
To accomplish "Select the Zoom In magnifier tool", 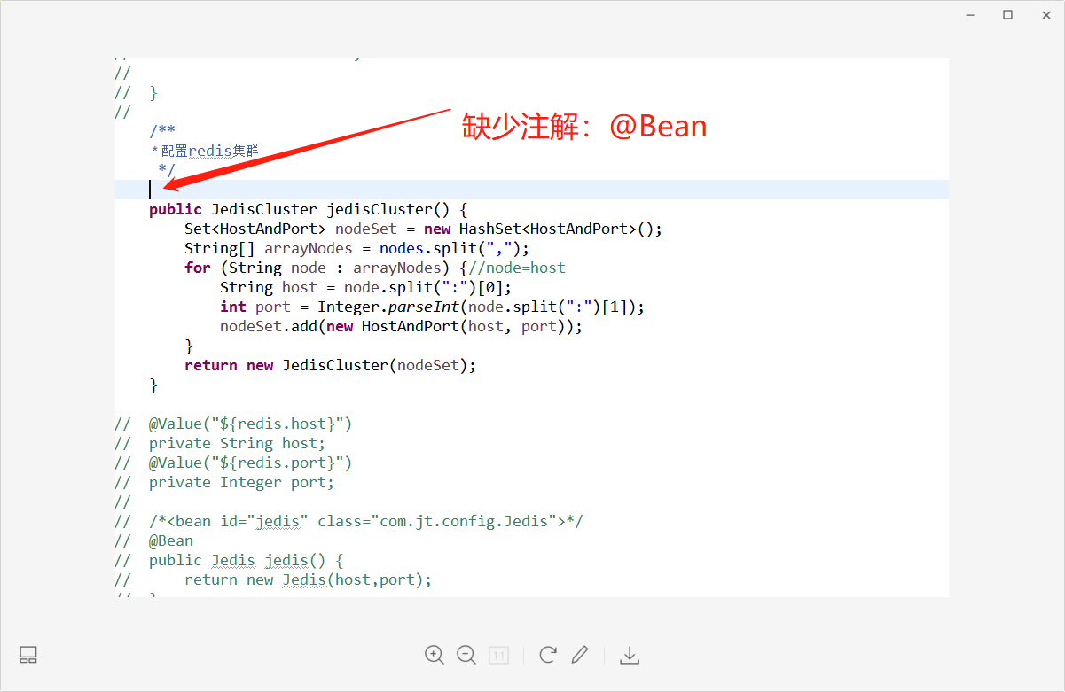I will click(435, 655).
